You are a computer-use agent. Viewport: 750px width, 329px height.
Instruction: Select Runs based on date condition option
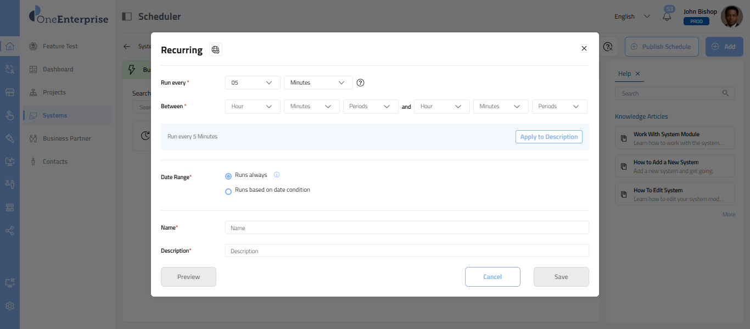click(228, 192)
